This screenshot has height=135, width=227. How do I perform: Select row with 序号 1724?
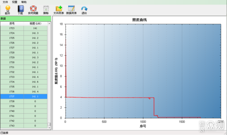click(24, 33)
